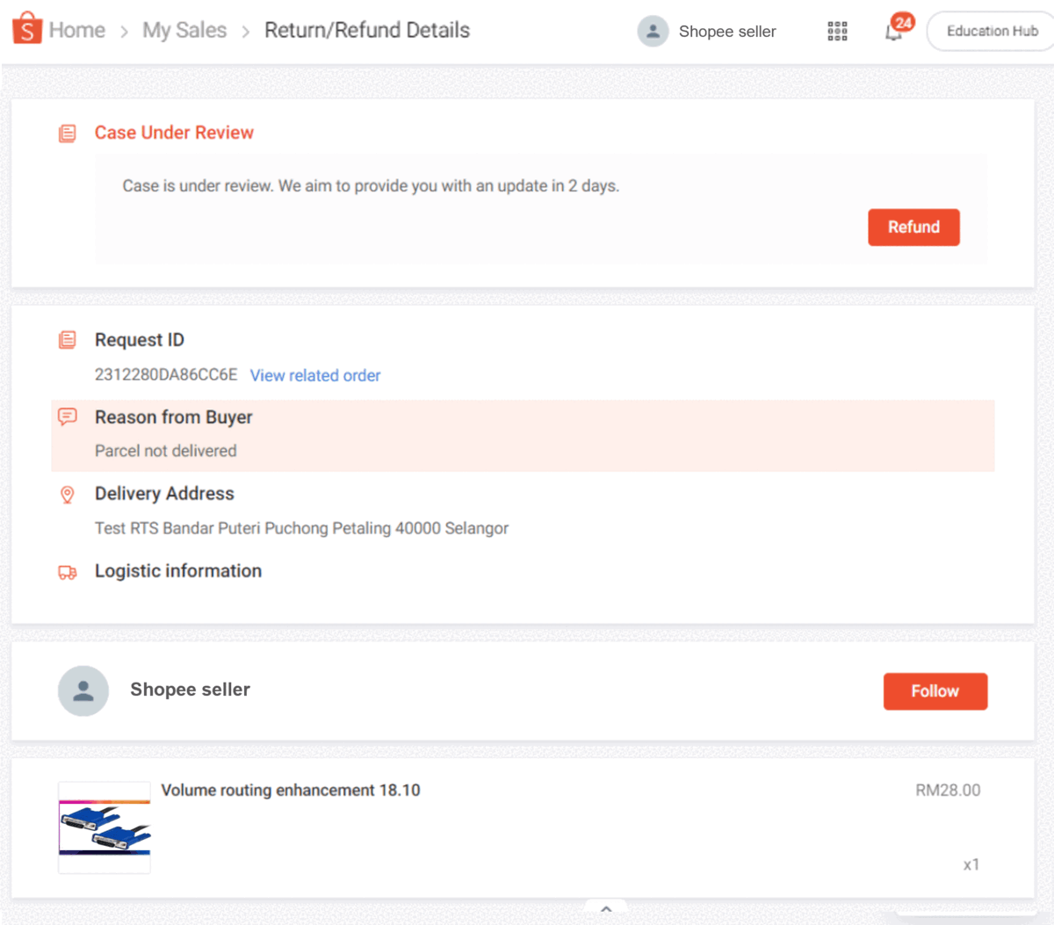Navigate to Home via breadcrumb
The width and height of the screenshot is (1054, 925).
click(x=78, y=29)
